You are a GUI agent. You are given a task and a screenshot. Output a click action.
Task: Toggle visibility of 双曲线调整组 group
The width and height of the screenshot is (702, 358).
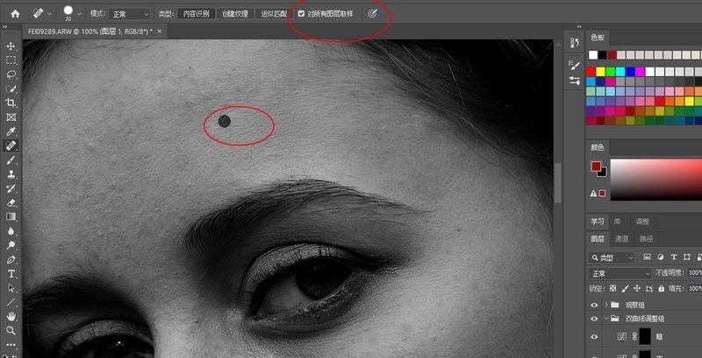point(594,319)
